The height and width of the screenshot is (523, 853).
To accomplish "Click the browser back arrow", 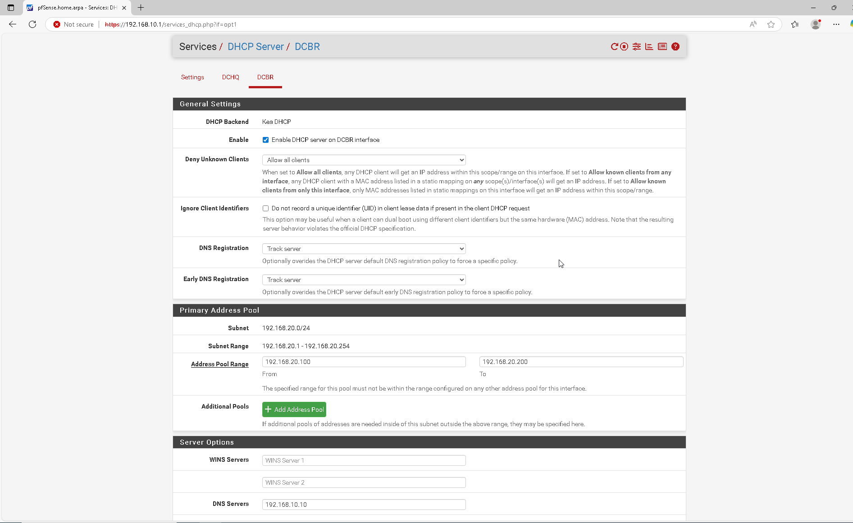I will point(13,24).
